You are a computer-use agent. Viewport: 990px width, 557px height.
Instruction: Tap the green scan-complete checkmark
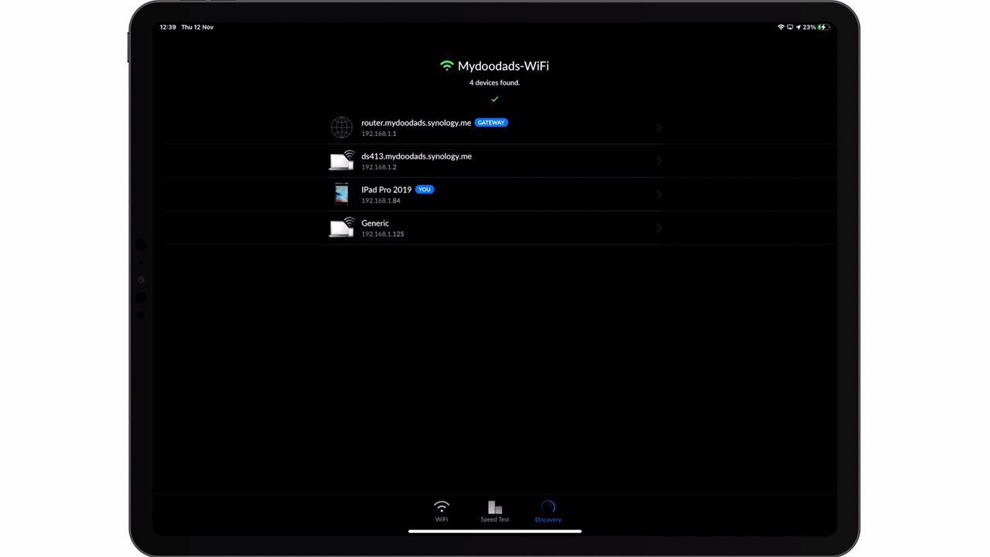point(495,99)
